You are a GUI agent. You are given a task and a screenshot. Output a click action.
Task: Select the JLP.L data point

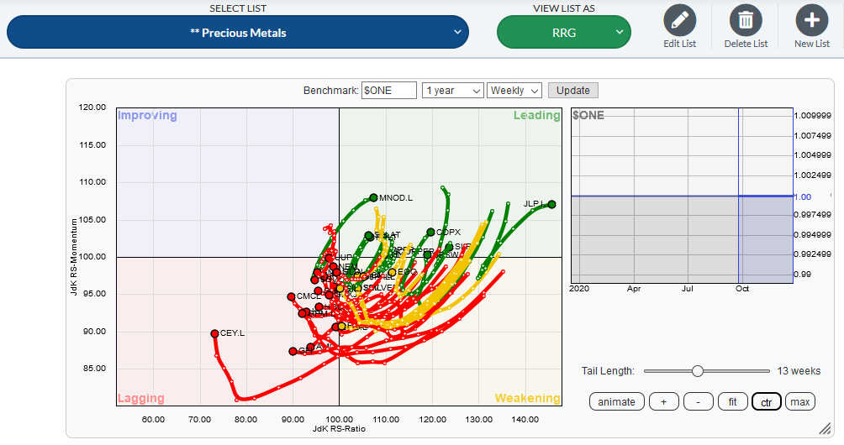pyautogui.click(x=551, y=204)
